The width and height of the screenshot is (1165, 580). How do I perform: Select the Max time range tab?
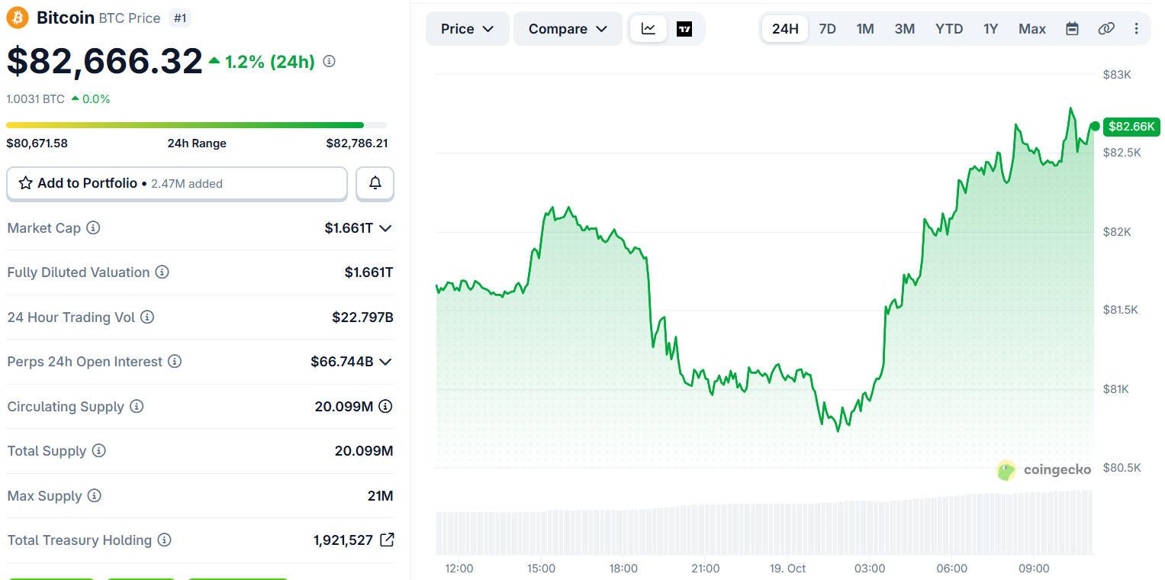pos(1032,29)
